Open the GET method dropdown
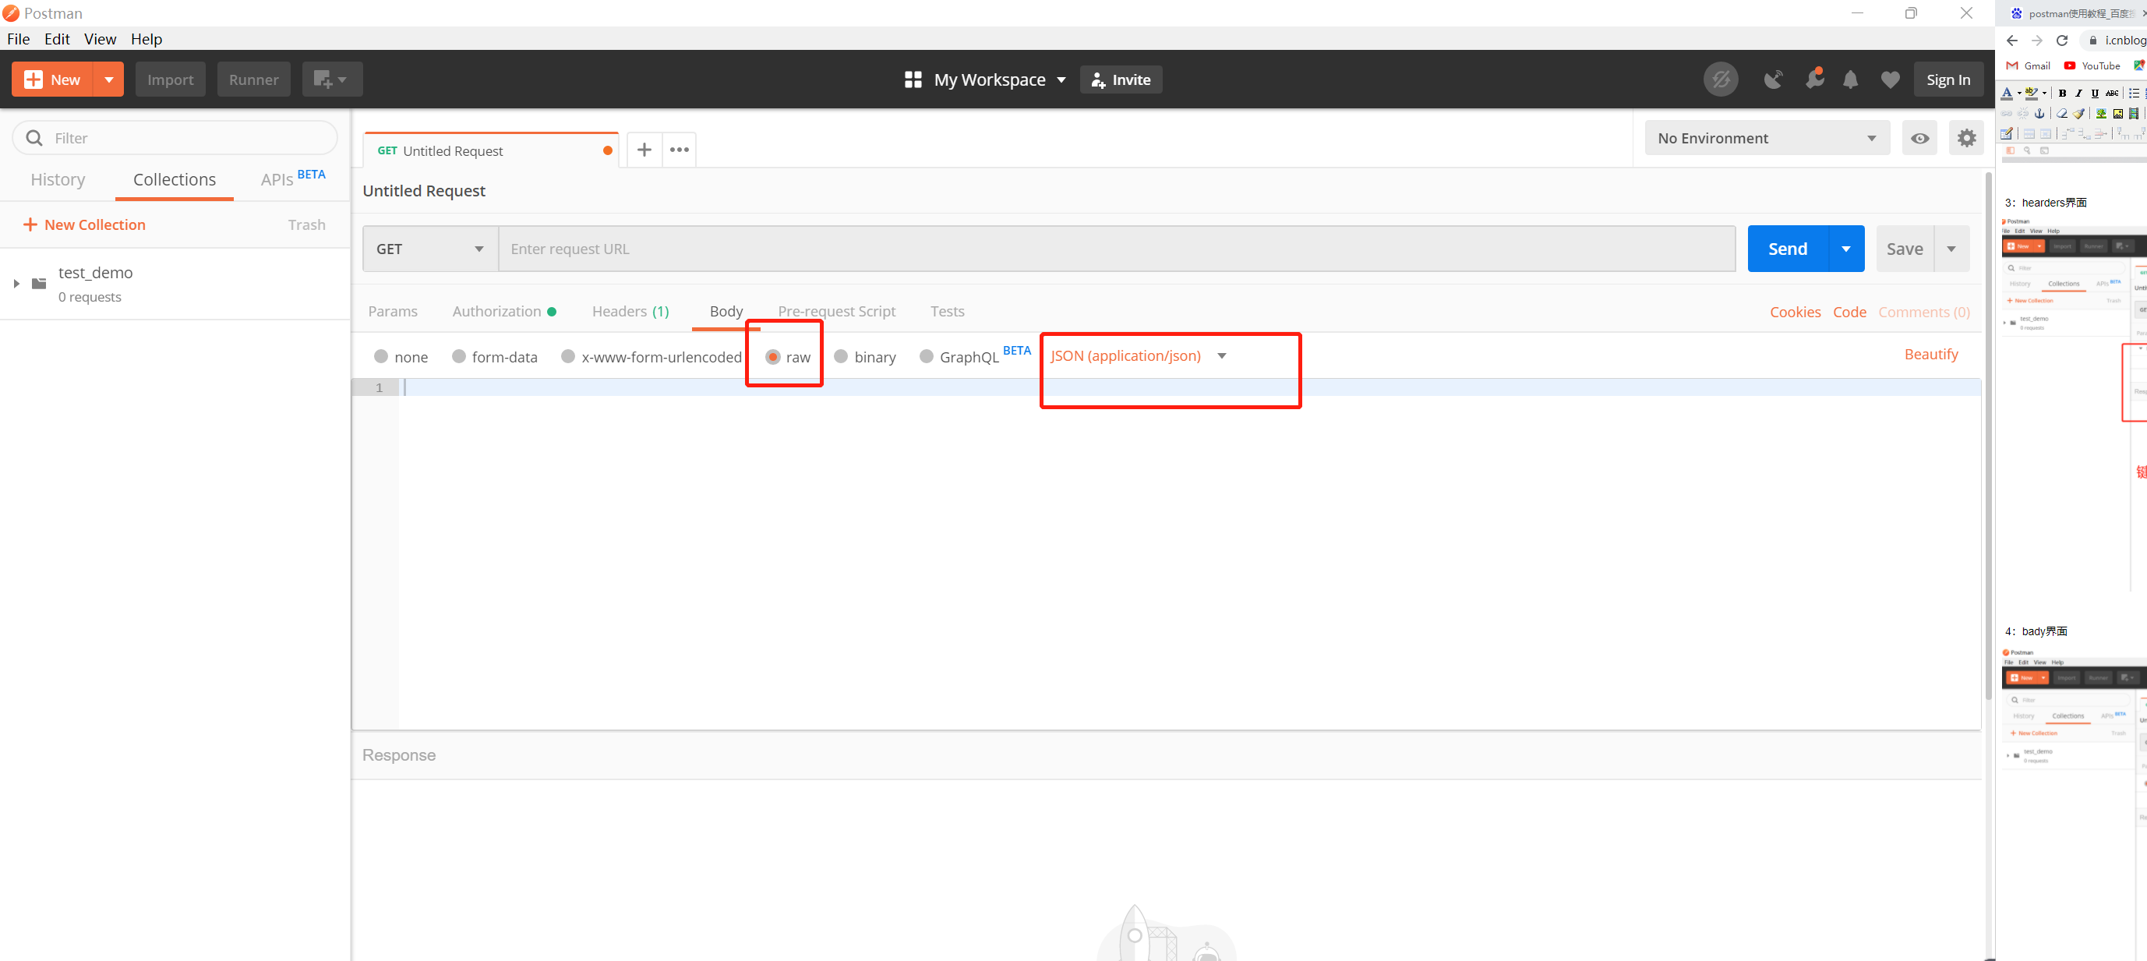The height and width of the screenshot is (961, 2147). [x=430, y=249]
